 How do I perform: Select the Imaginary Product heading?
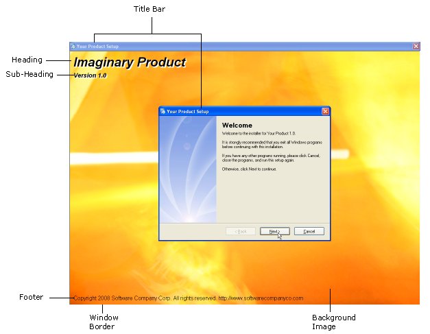click(x=130, y=62)
